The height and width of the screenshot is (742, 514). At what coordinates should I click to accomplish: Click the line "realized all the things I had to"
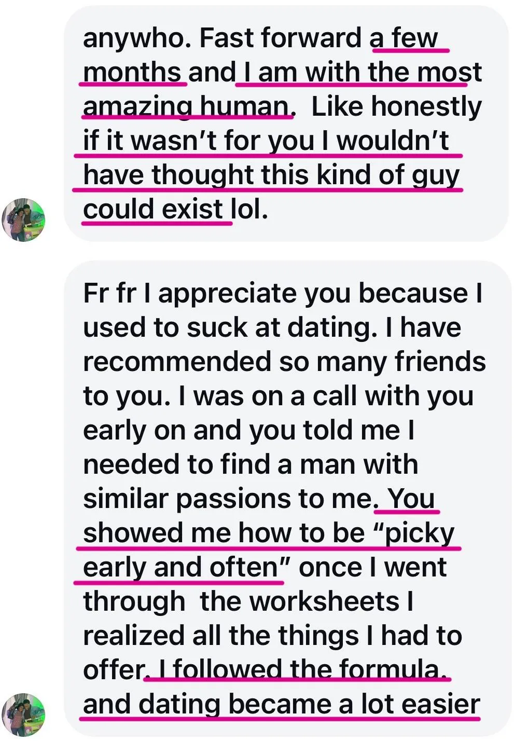(272, 636)
